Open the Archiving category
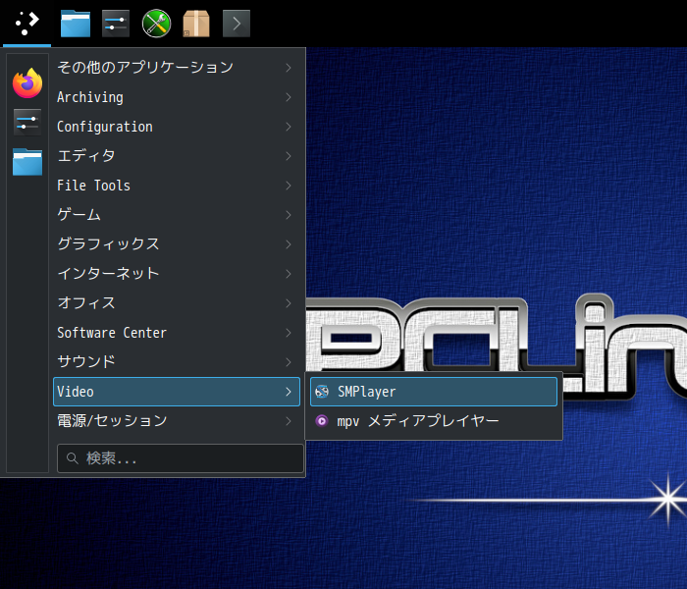 pyautogui.click(x=177, y=97)
